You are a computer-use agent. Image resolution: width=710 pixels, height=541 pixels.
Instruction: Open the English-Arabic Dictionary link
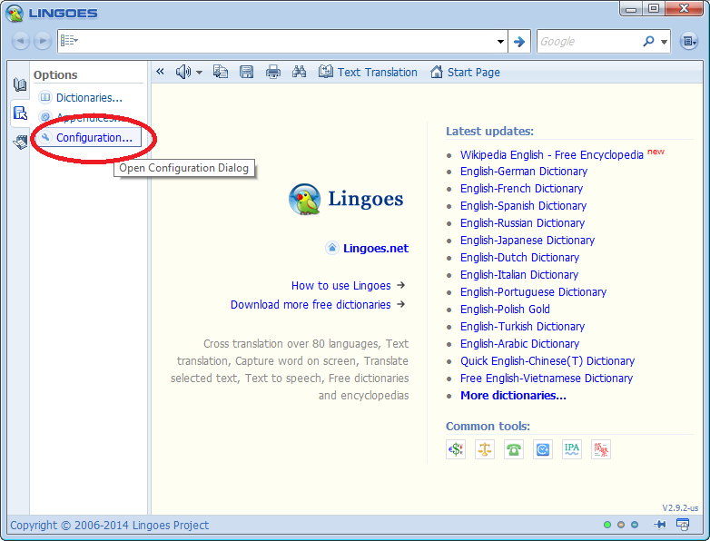coord(520,343)
